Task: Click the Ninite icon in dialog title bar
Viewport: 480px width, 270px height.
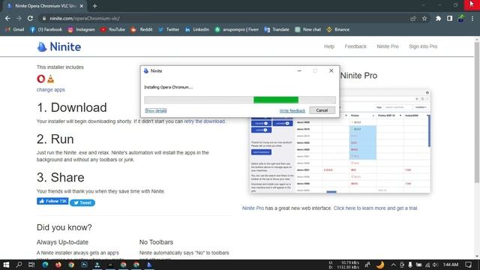Action: [x=146, y=70]
